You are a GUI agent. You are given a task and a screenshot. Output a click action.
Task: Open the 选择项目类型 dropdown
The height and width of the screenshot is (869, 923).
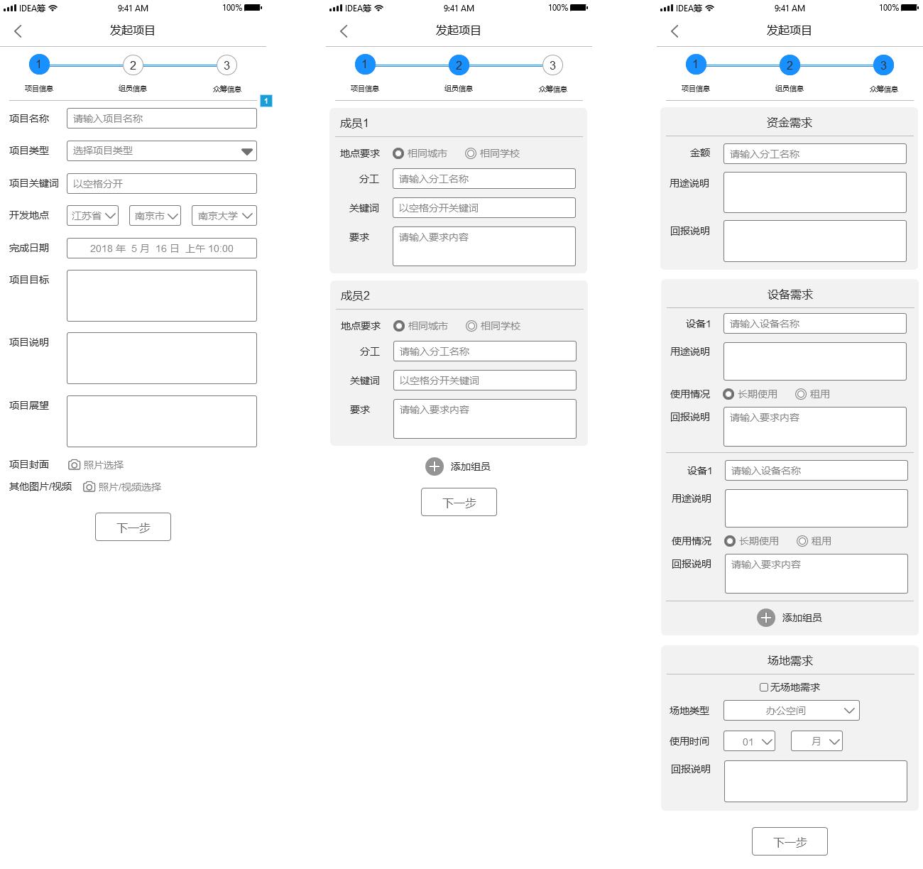click(x=162, y=151)
